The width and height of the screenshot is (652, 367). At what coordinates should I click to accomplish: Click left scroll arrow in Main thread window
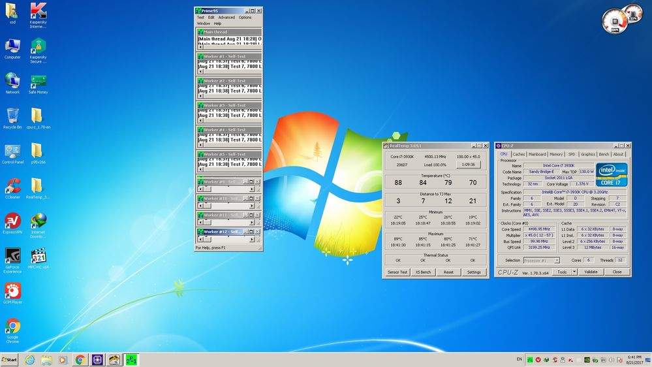point(201,47)
